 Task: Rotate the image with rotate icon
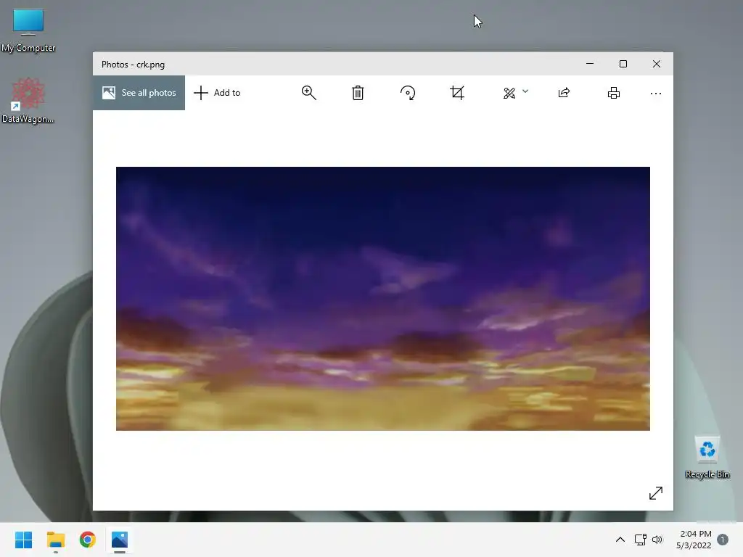(x=408, y=93)
